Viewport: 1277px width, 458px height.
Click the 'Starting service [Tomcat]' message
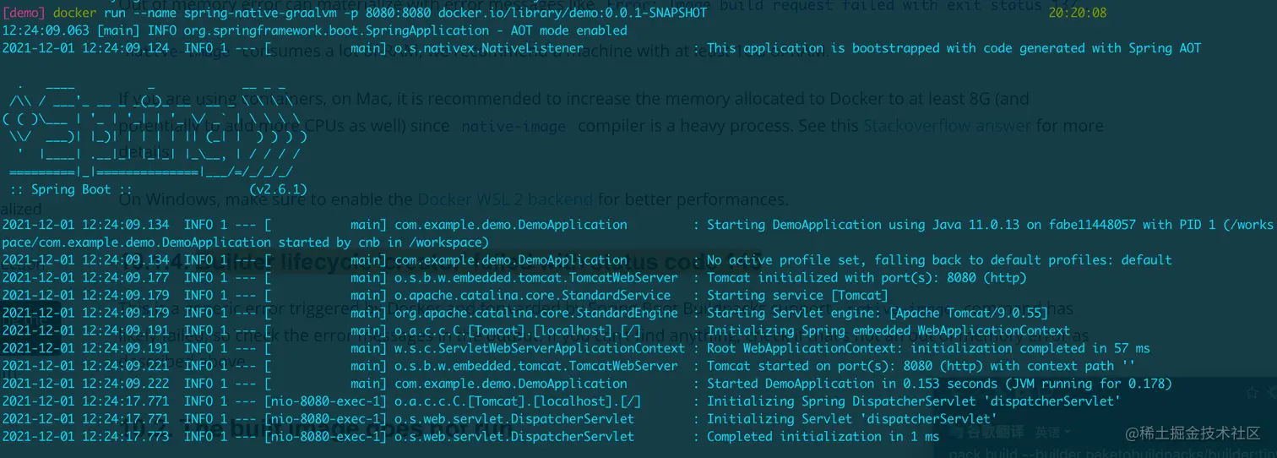pos(797,295)
